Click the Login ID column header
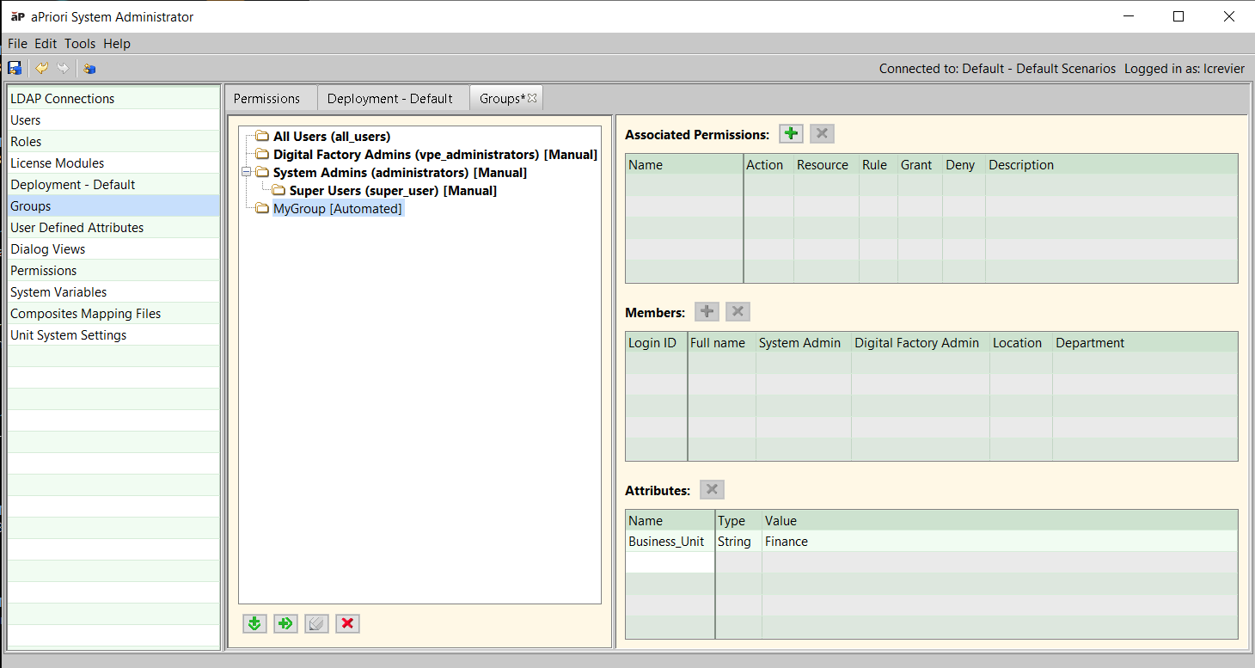Screen dimensions: 1255x668 [x=652, y=343]
